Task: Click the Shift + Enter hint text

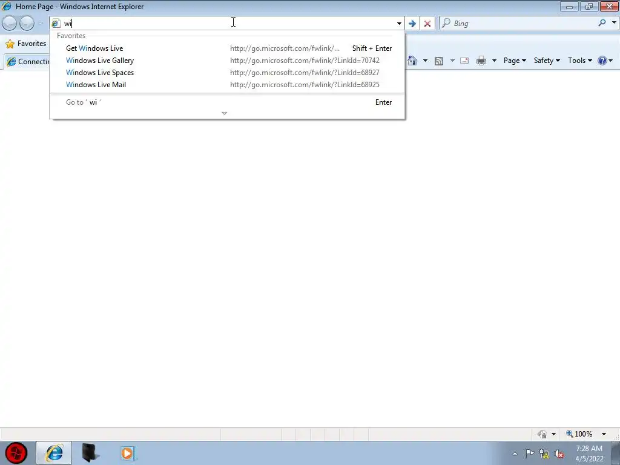Action: [372, 48]
